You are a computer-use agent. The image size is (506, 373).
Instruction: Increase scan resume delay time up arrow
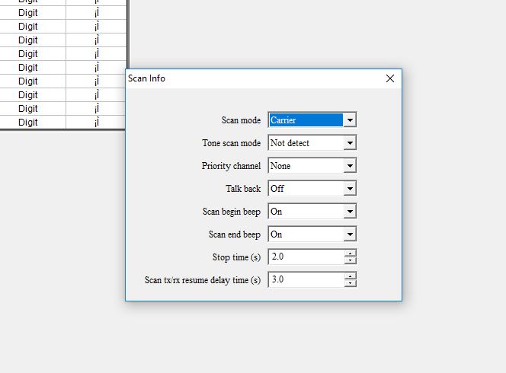point(350,276)
